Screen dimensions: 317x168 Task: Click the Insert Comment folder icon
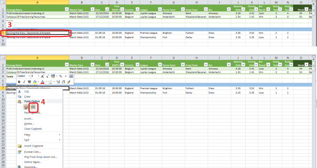click(19, 146)
